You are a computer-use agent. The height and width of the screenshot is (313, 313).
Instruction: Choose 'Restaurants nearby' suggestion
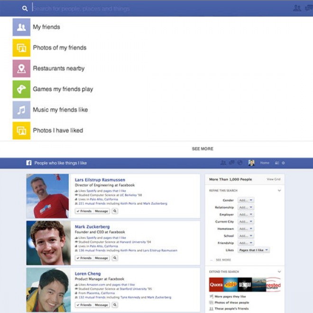click(x=59, y=68)
